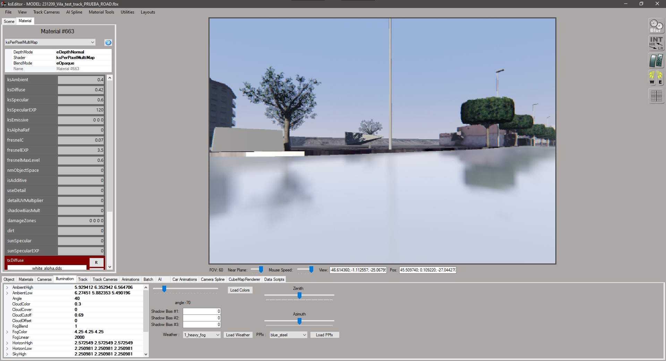Open the Weather 1_heavy_fog dropdown

coord(202,335)
